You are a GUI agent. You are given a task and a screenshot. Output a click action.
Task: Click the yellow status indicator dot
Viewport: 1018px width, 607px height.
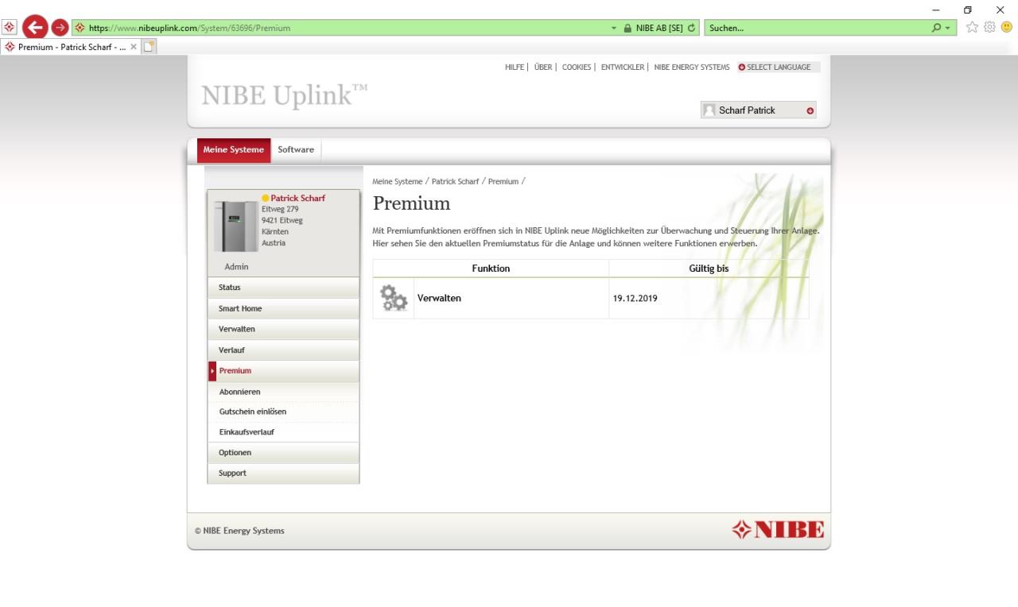266,199
